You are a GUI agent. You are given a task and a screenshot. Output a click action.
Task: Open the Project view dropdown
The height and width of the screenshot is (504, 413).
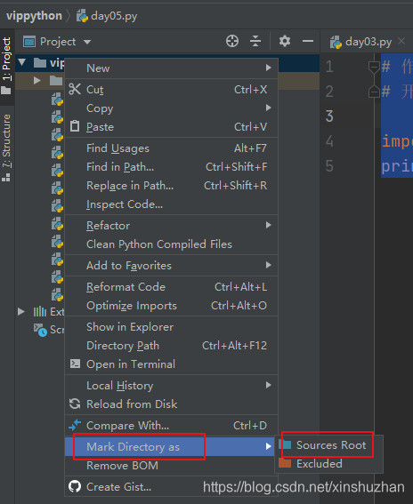(x=87, y=42)
